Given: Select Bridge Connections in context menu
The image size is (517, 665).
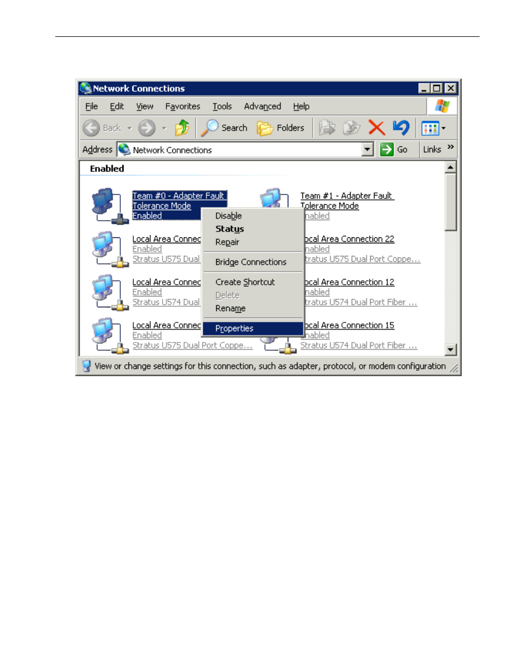Looking at the screenshot, I should click(x=253, y=262).
